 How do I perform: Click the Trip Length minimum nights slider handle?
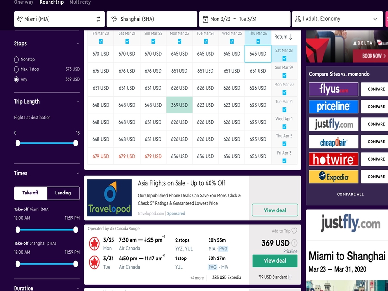pyautogui.click(x=18, y=143)
